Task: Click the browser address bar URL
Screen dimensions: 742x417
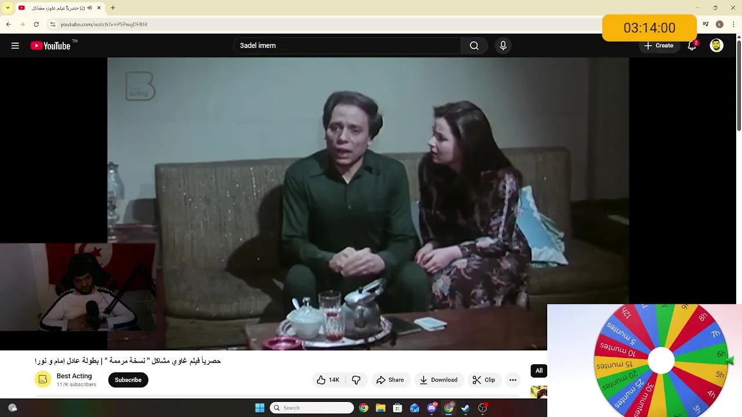Action: click(104, 24)
